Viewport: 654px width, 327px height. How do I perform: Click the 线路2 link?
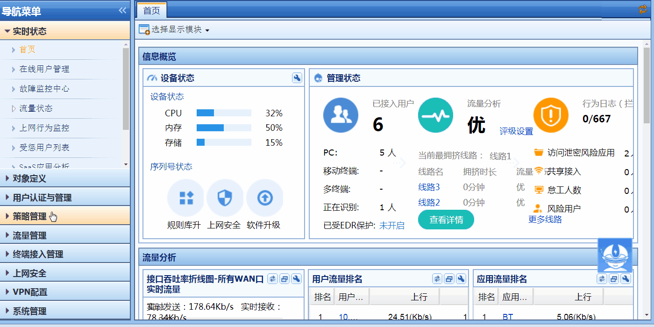pos(429,202)
